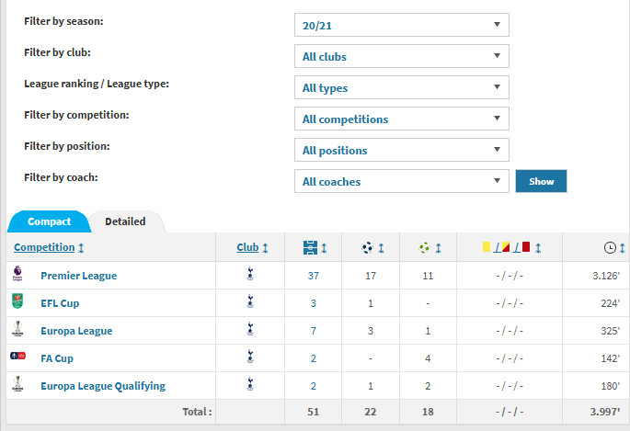Sort by assists icon column

click(424, 247)
